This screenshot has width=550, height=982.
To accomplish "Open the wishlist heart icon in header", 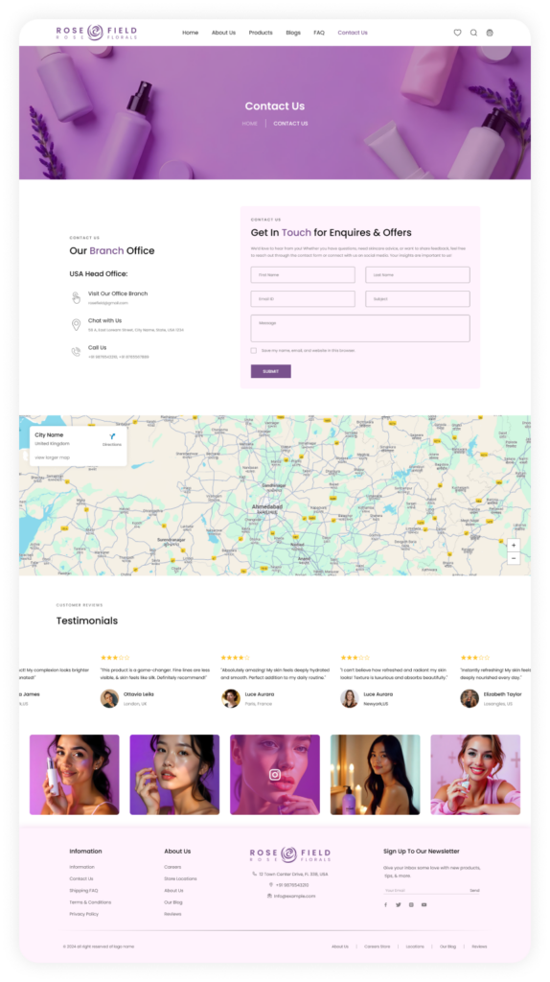I will 457,33.
